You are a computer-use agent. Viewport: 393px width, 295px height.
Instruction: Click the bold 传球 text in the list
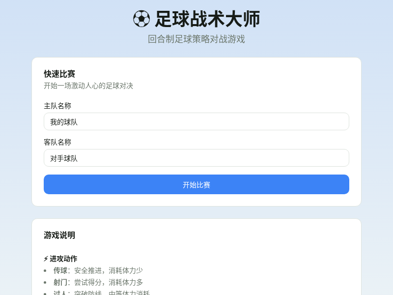click(x=61, y=270)
